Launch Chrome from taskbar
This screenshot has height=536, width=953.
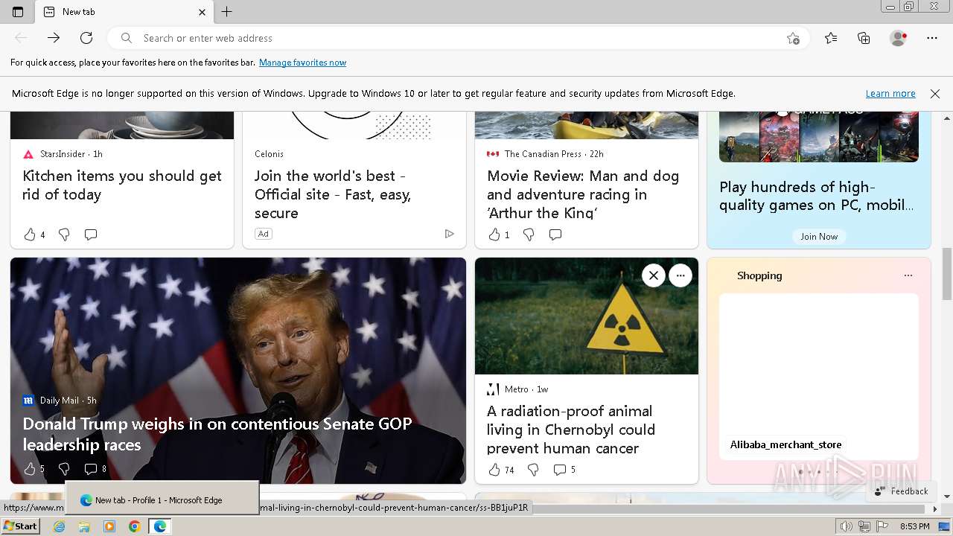(134, 526)
